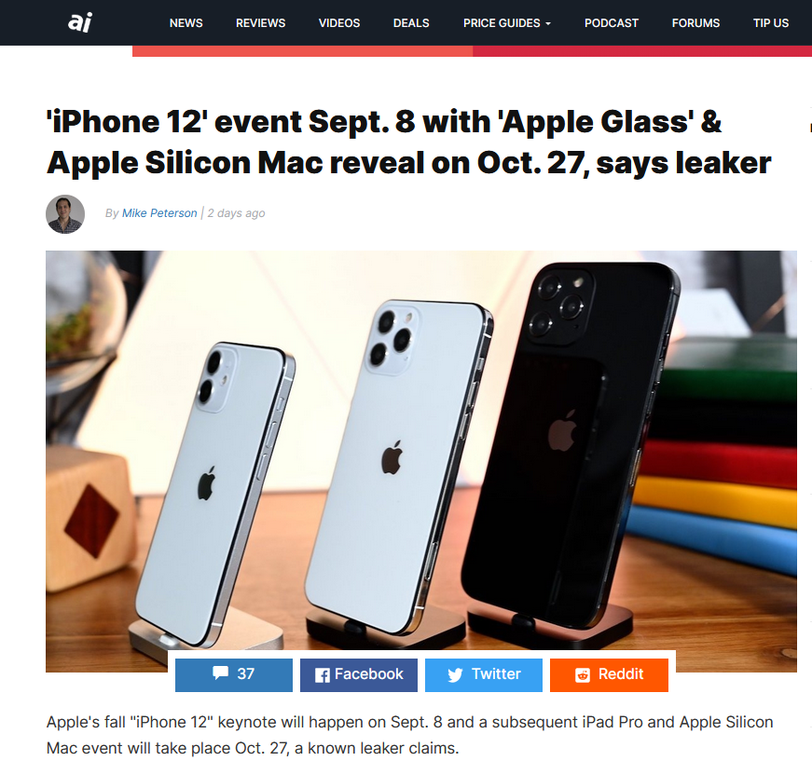
Task: Click the AppleInsider 'ai' logo
Action: tap(80, 22)
